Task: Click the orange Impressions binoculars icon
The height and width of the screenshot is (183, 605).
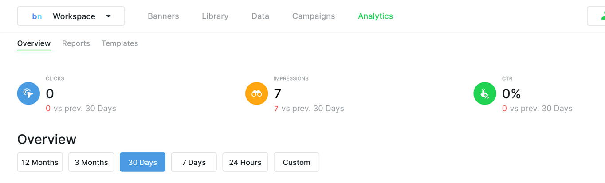Action: tap(256, 93)
